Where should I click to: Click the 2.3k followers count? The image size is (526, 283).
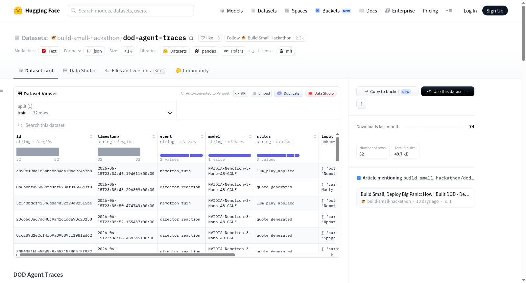(x=300, y=38)
